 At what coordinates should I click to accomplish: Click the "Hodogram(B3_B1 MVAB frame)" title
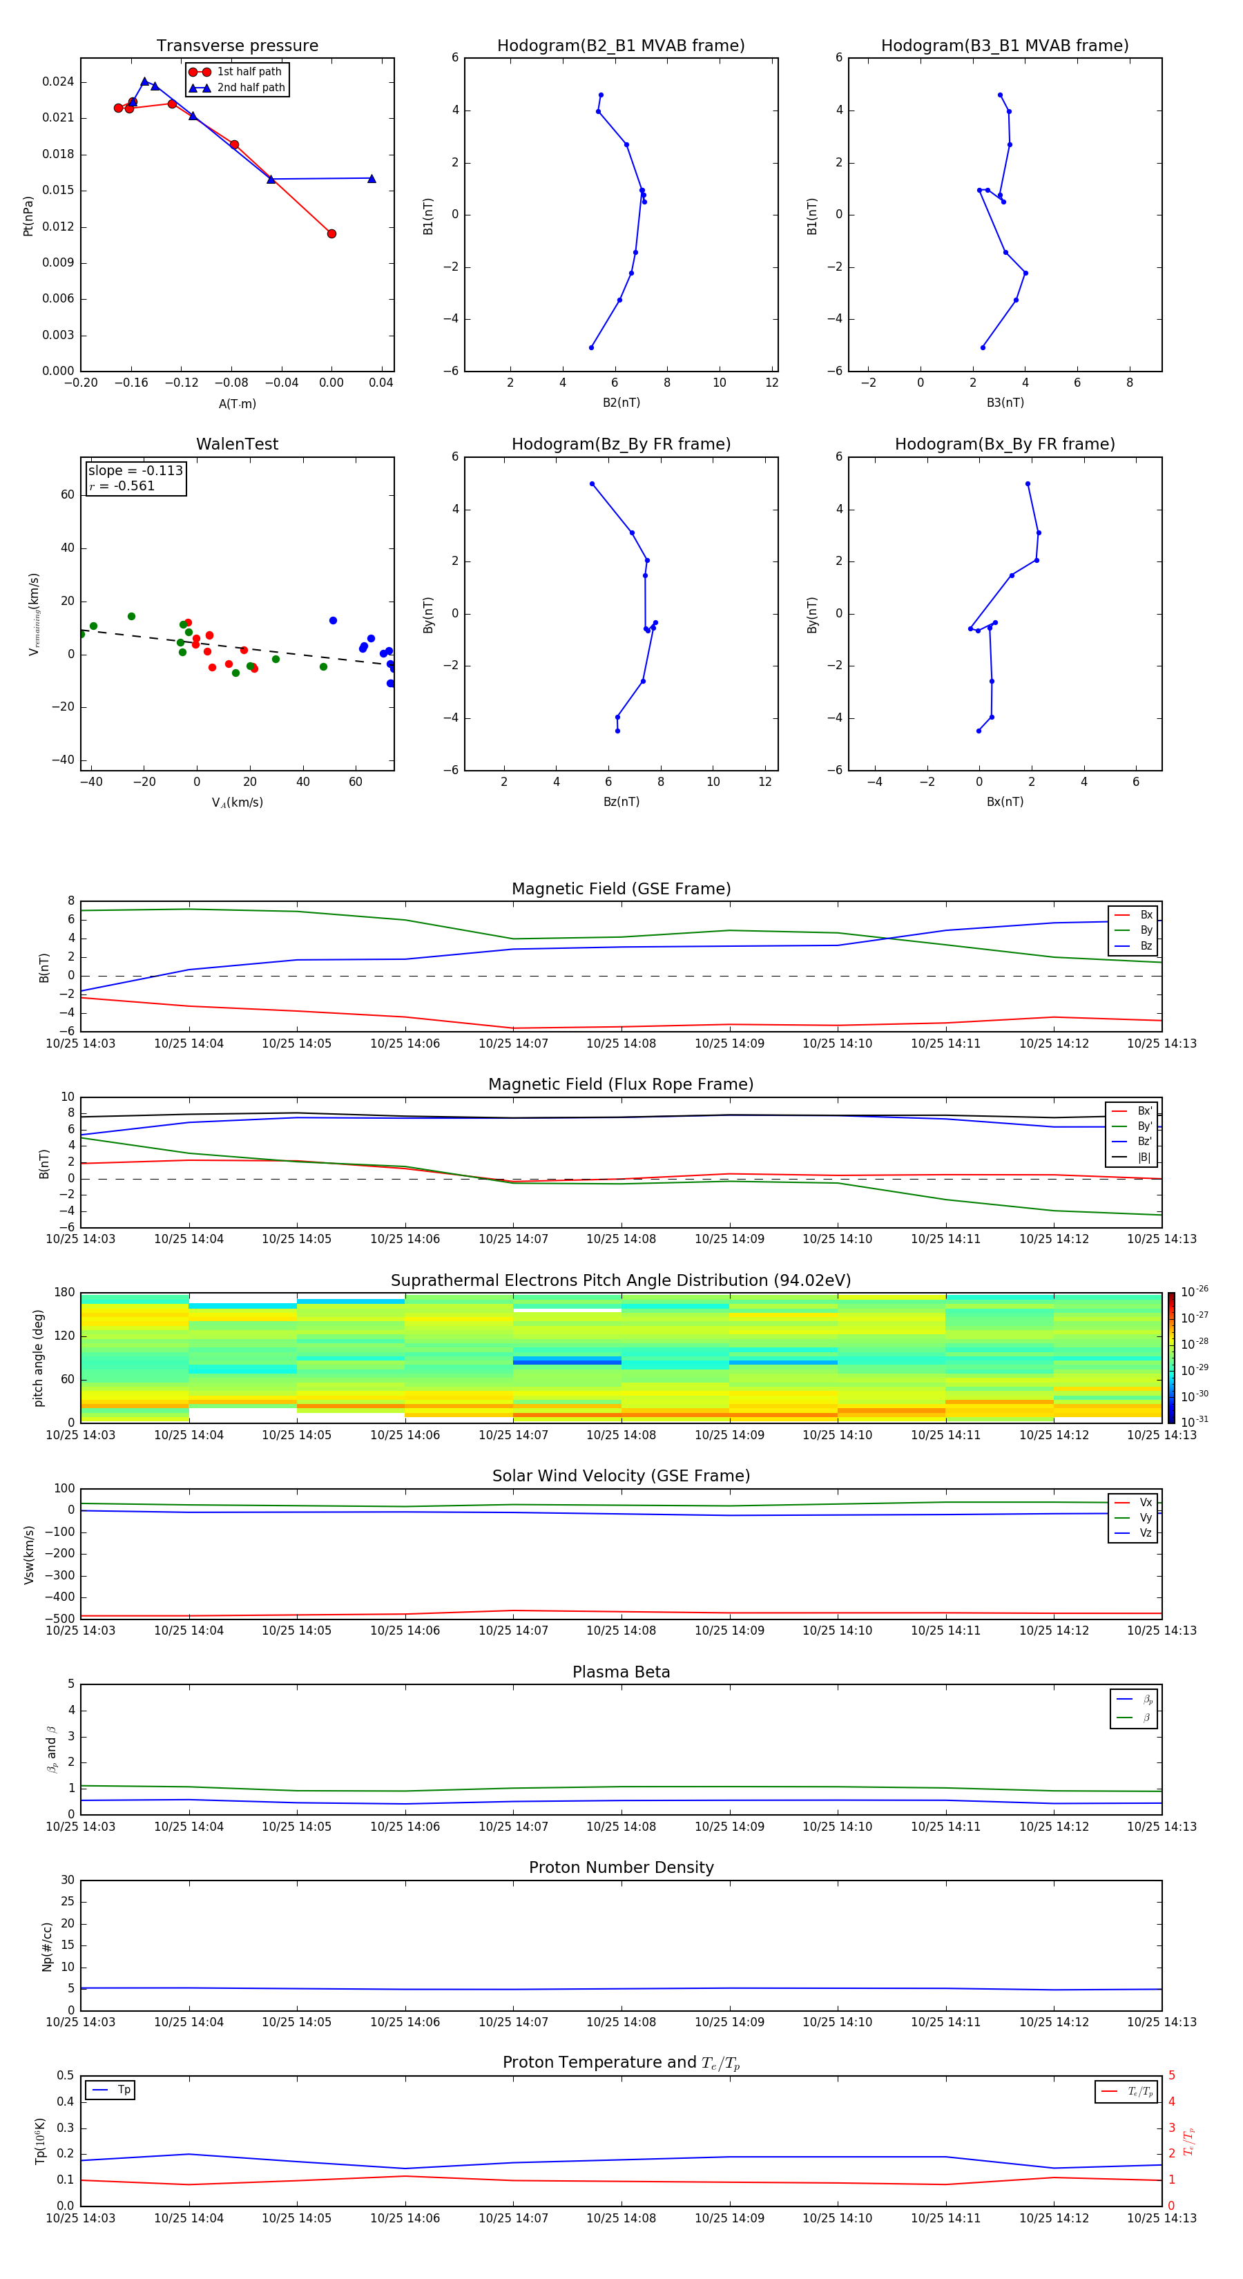click(1005, 46)
